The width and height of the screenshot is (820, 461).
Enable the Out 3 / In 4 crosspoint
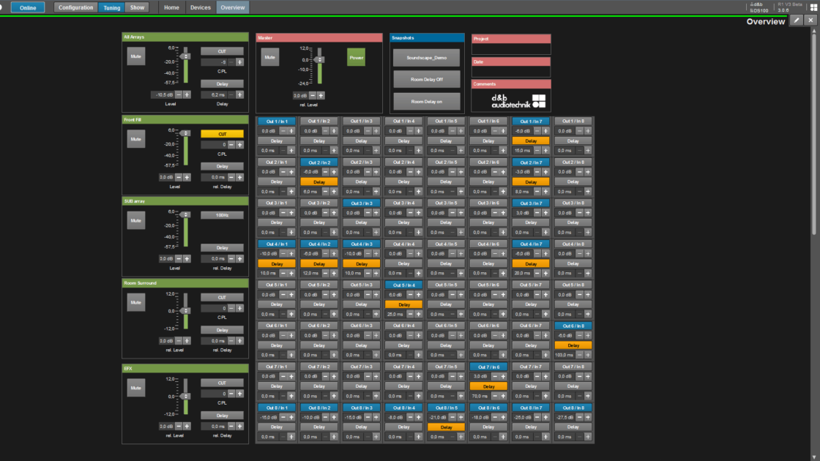[403, 203]
